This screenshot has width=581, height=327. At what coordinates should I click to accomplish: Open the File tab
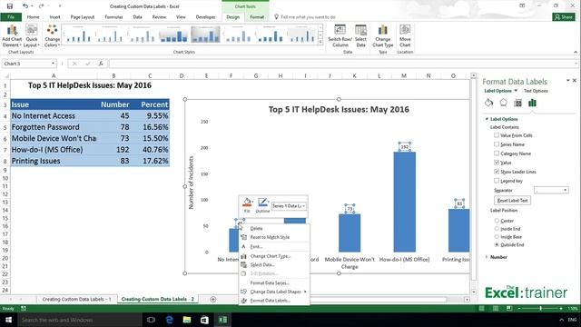pos(11,17)
